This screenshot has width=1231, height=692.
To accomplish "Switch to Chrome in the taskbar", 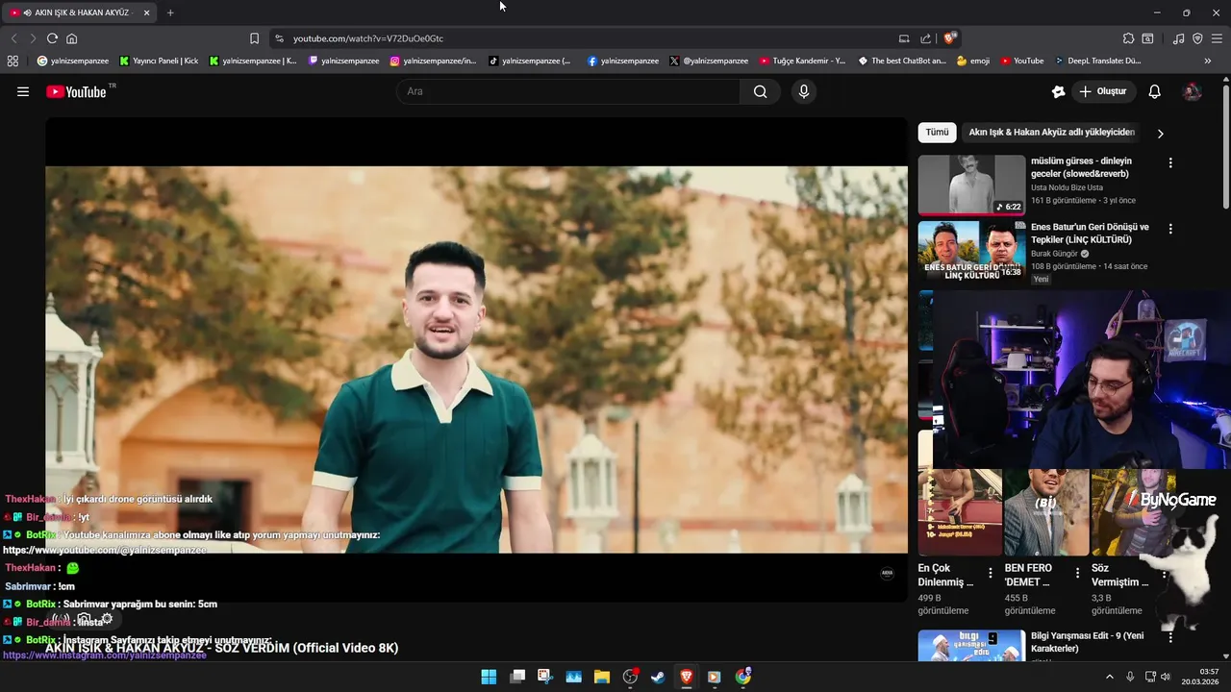I will click(x=743, y=677).
